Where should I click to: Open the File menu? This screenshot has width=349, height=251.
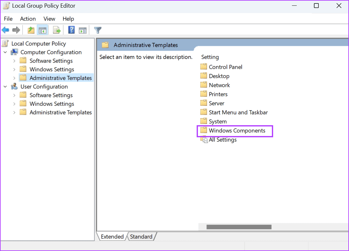point(8,18)
